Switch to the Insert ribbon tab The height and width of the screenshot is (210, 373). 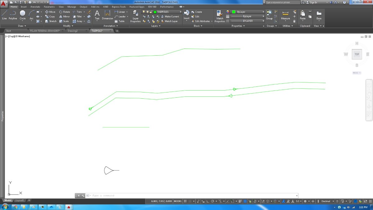point(24,7)
